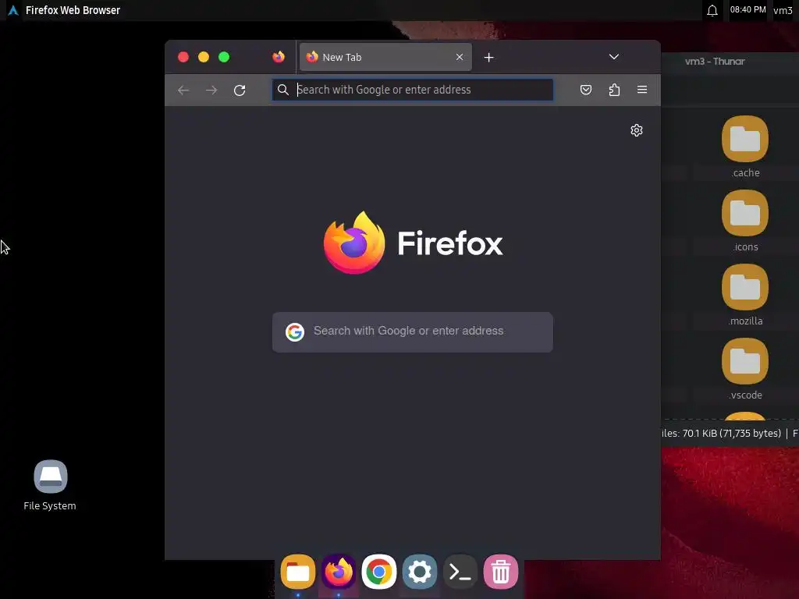Focus the vm3 - Thunar window title
799x599 pixels.
(x=715, y=62)
